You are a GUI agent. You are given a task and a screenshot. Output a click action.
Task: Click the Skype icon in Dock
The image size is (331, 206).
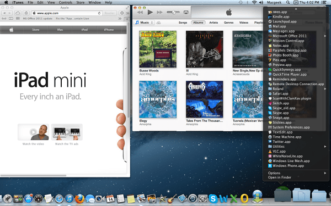pos(213,198)
